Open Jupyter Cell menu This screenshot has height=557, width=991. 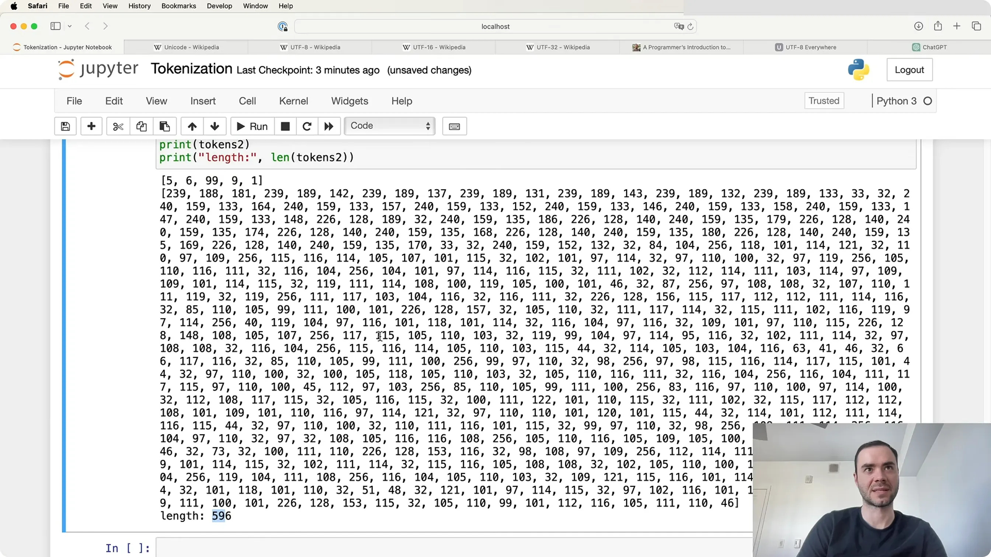click(247, 101)
